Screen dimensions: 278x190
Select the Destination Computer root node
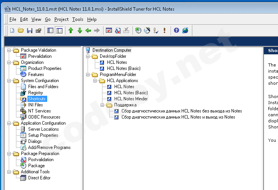point(112,50)
